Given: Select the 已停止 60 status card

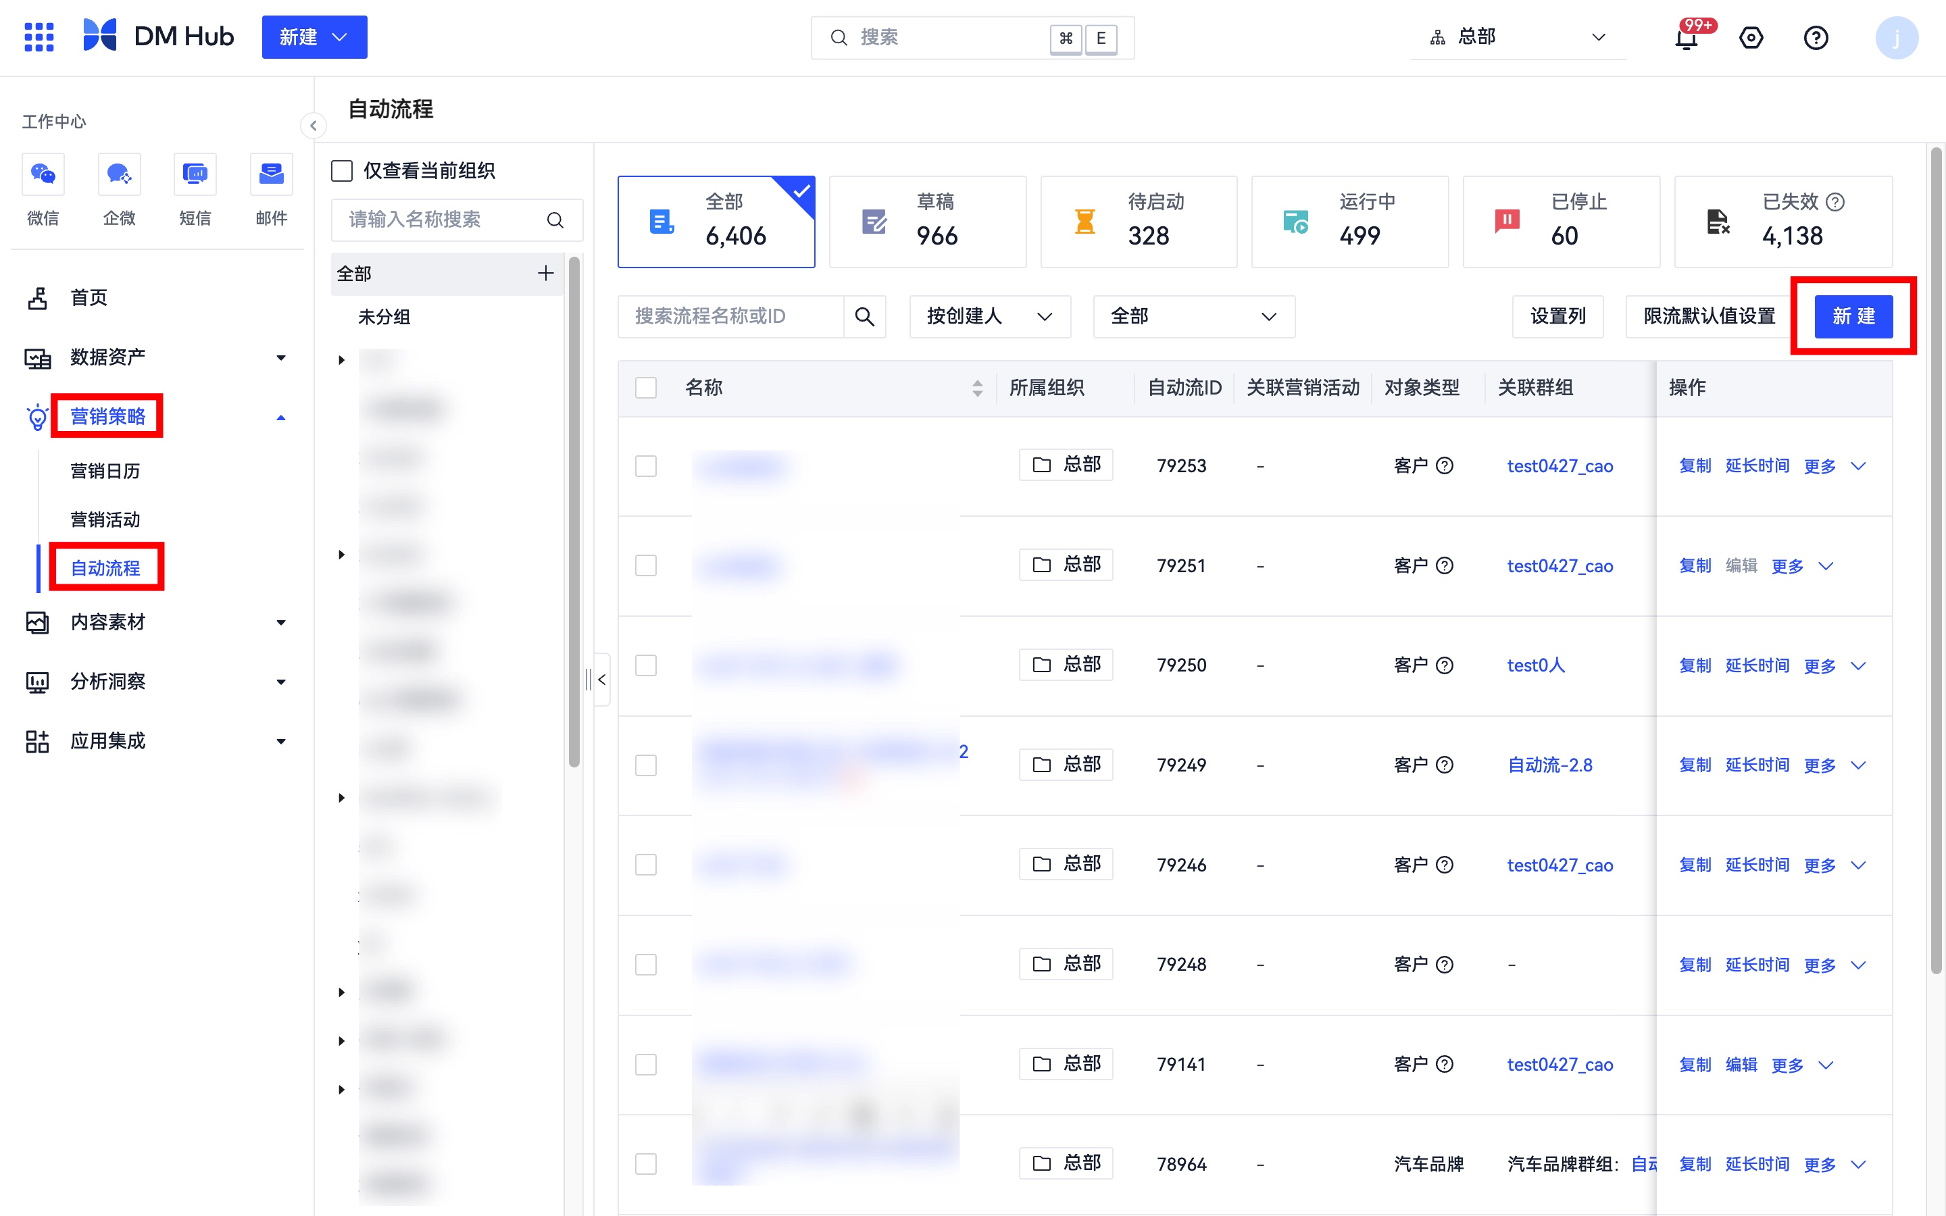Looking at the screenshot, I should click(1561, 222).
